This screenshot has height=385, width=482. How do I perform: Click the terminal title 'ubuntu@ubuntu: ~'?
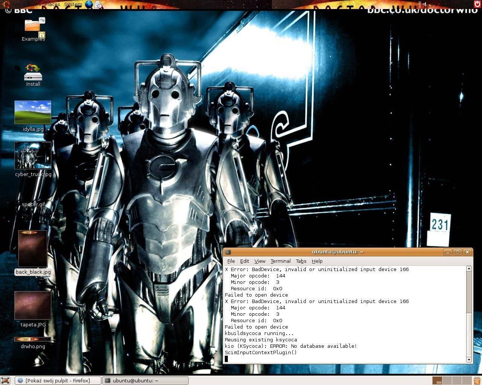338,252
